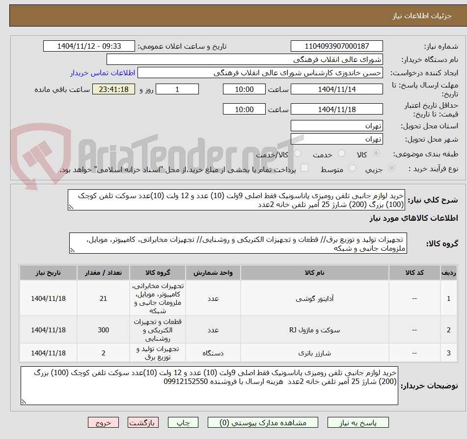Image resolution: width=467 pixels, height=439 pixels.
Task: Click the کد کالا column header
Action: coord(414,272)
